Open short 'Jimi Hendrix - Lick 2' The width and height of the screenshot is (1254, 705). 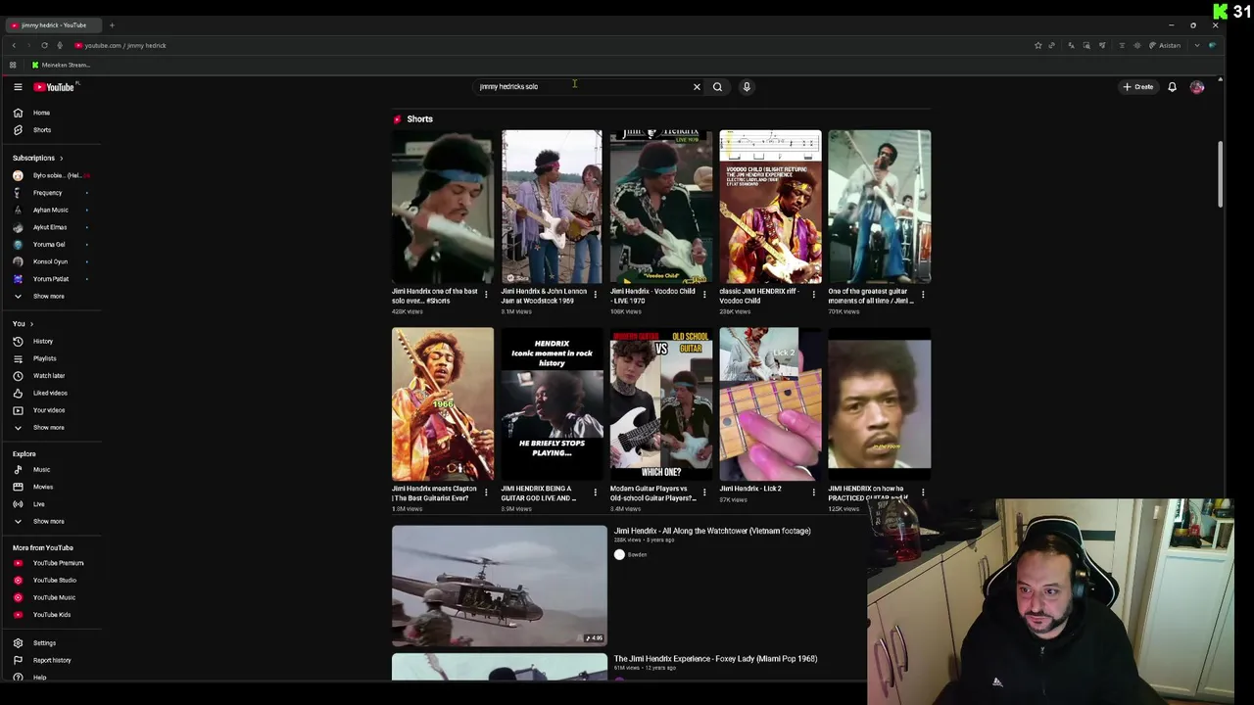[x=770, y=404]
